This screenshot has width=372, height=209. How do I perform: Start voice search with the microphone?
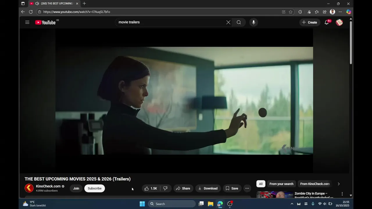[x=254, y=22]
